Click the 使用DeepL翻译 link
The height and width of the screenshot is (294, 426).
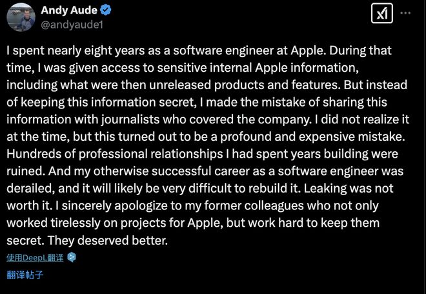click(x=35, y=258)
